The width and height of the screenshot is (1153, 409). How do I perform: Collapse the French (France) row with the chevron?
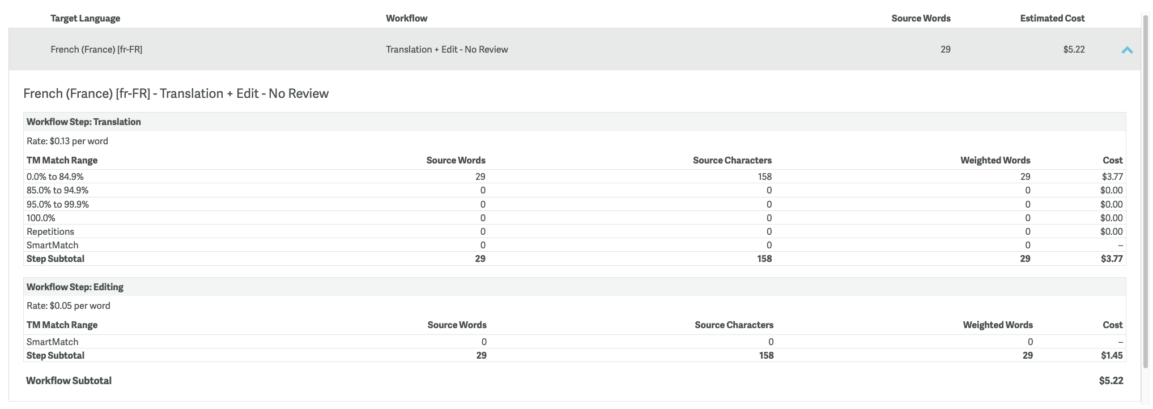(x=1127, y=50)
